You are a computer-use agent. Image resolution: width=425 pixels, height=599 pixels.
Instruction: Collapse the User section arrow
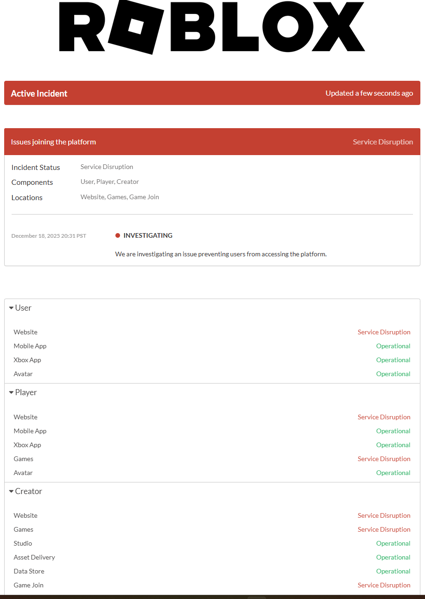click(12, 308)
